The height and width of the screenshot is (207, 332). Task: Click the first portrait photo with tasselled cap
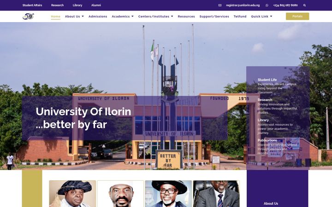(72, 194)
